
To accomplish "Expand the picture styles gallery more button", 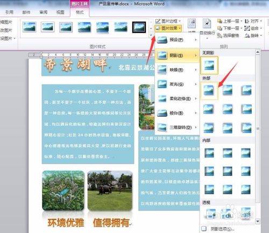I will [151, 35].
